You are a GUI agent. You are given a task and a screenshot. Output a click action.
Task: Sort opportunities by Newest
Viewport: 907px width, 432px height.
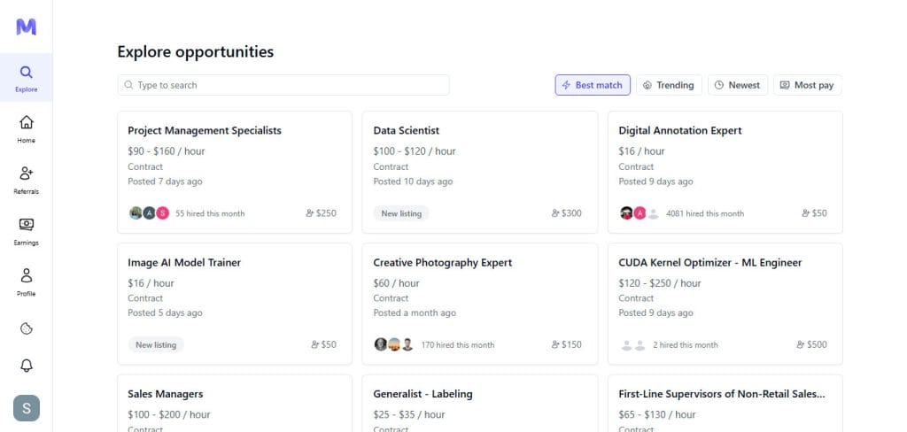737,85
